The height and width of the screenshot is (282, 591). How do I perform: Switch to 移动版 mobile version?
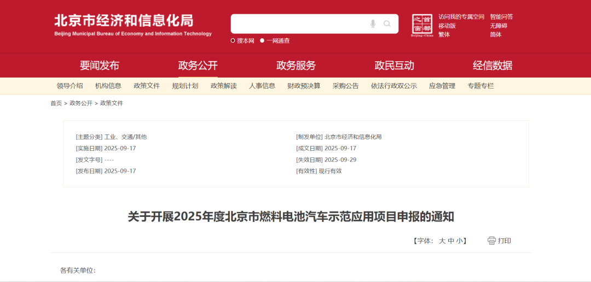click(447, 26)
